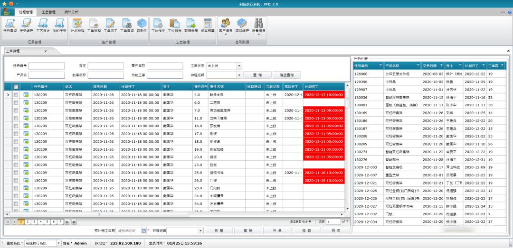Viewport: 513px width, 248px height.
Task: Open 计划排程 in the 生产管理 group
Action: pos(77,25)
